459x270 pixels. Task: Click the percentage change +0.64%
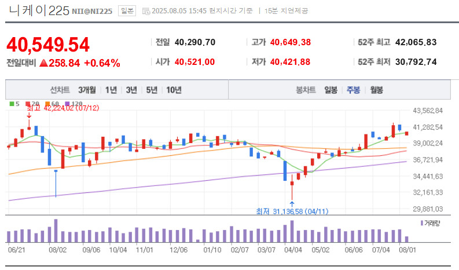pos(102,63)
